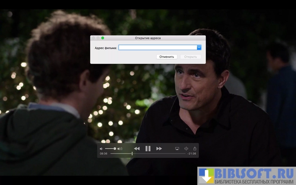This screenshot has width=296, height=185.
Task: Click the playhead on the progress bar
Action: coord(132,154)
